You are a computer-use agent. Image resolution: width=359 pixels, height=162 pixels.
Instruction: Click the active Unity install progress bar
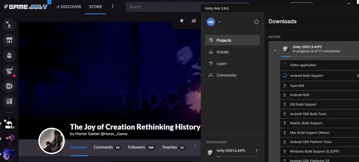click(x=320, y=57)
